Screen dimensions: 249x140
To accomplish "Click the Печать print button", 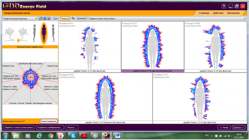I will 72,127.
